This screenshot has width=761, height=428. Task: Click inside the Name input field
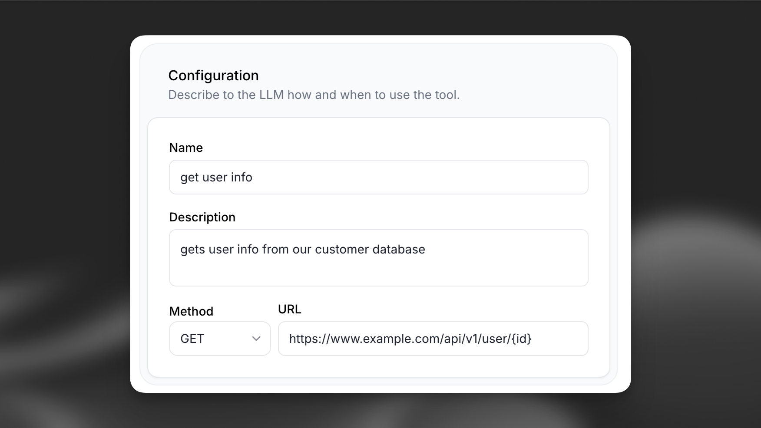[x=378, y=177]
